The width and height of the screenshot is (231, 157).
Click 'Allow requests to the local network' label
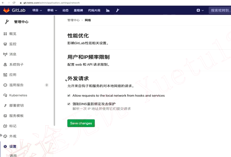(118, 96)
